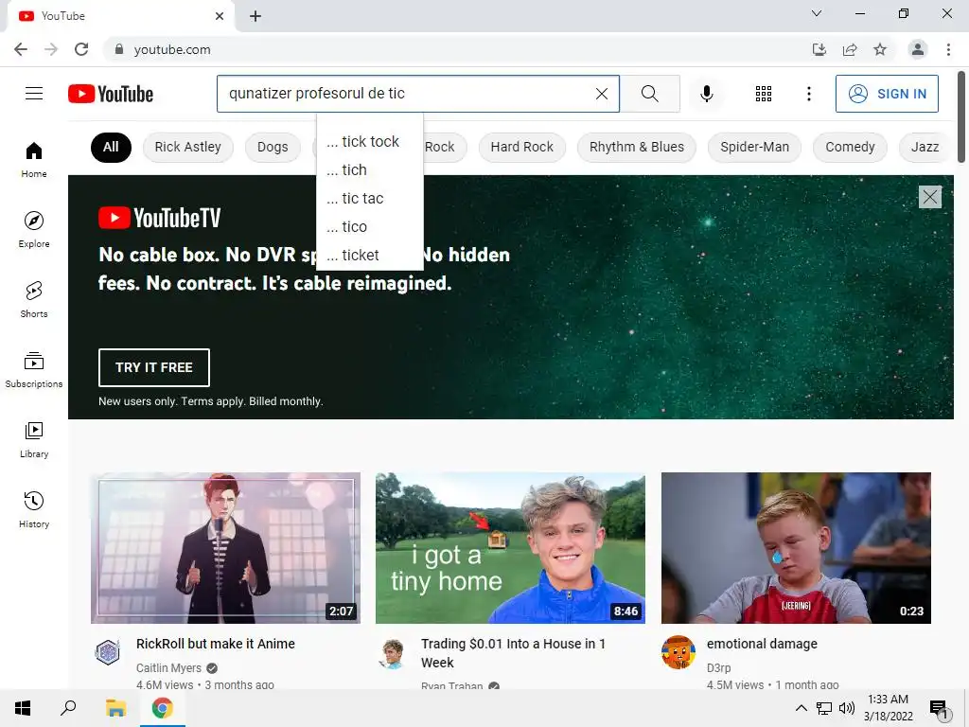
Task: Open the YouTube apps grid
Action: (x=764, y=94)
